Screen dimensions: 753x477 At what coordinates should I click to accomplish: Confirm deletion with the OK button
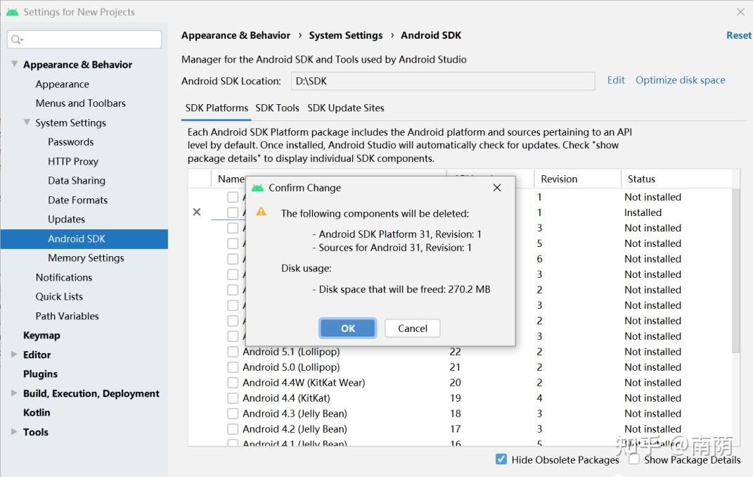(348, 329)
